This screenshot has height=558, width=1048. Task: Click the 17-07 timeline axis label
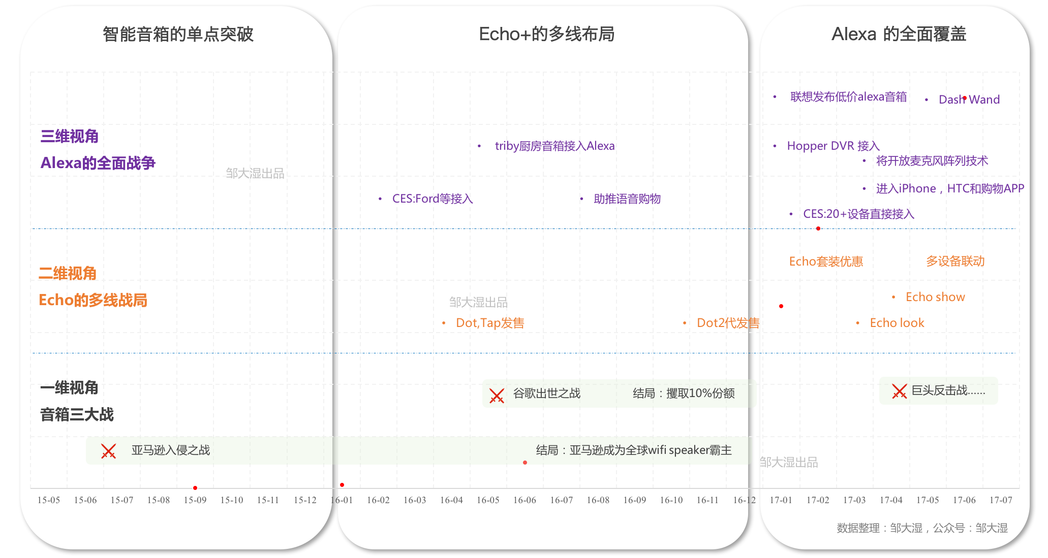1001,500
